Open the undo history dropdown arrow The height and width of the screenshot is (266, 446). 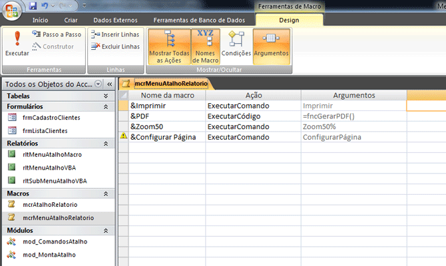53,6
